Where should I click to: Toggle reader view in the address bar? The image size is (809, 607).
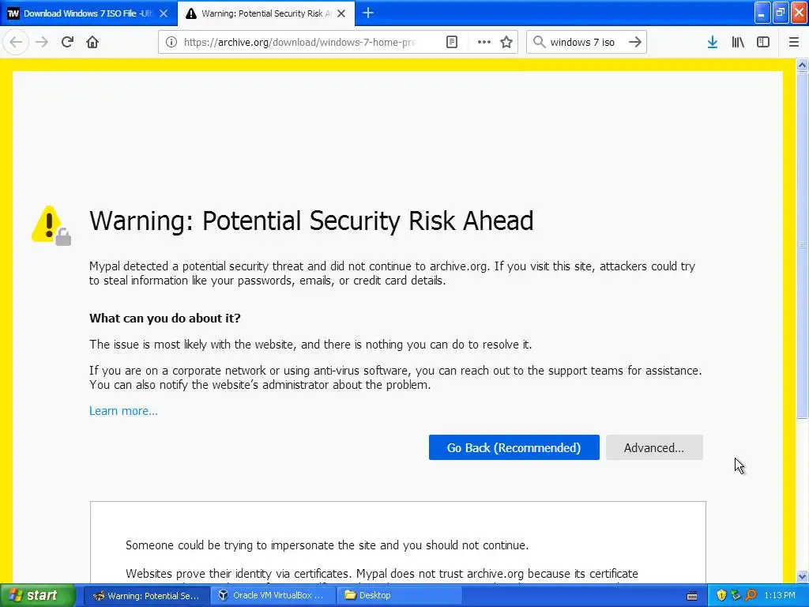[451, 42]
